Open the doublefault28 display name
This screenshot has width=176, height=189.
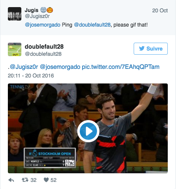click(44, 47)
